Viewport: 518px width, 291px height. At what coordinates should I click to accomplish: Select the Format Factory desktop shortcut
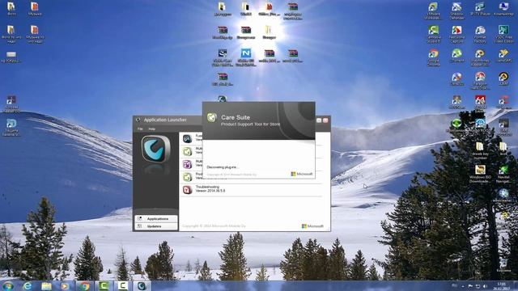tap(480, 34)
